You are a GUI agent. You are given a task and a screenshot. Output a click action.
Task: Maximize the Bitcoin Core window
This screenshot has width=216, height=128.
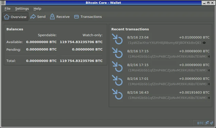click(208, 3)
